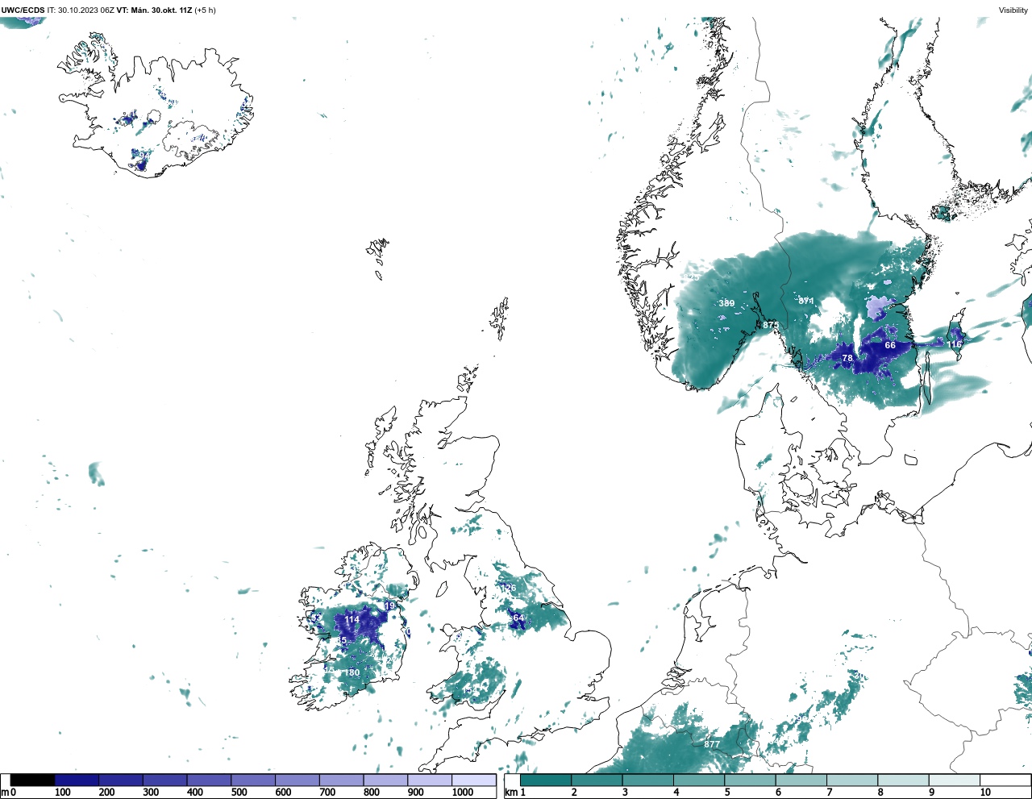Click the '500' tick label on metre scale
Image resolution: width=1032 pixels, height=799 pixels.
coord(239,793)
